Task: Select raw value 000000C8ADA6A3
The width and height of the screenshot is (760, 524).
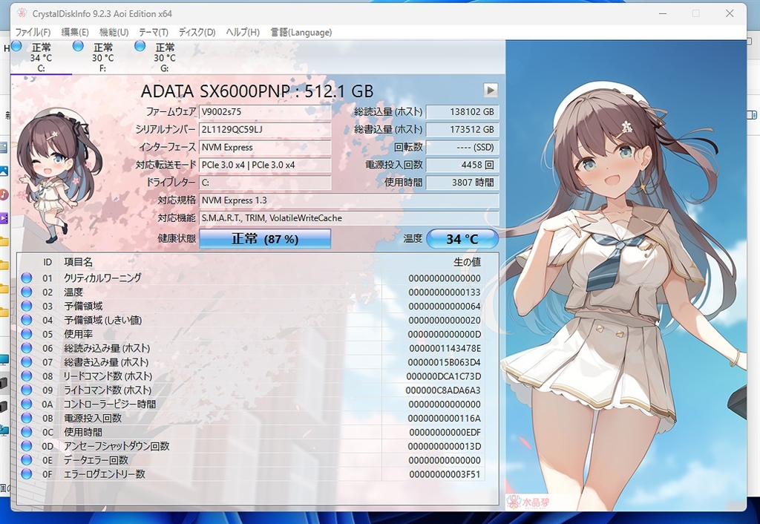Action: [x=443, y=390]
